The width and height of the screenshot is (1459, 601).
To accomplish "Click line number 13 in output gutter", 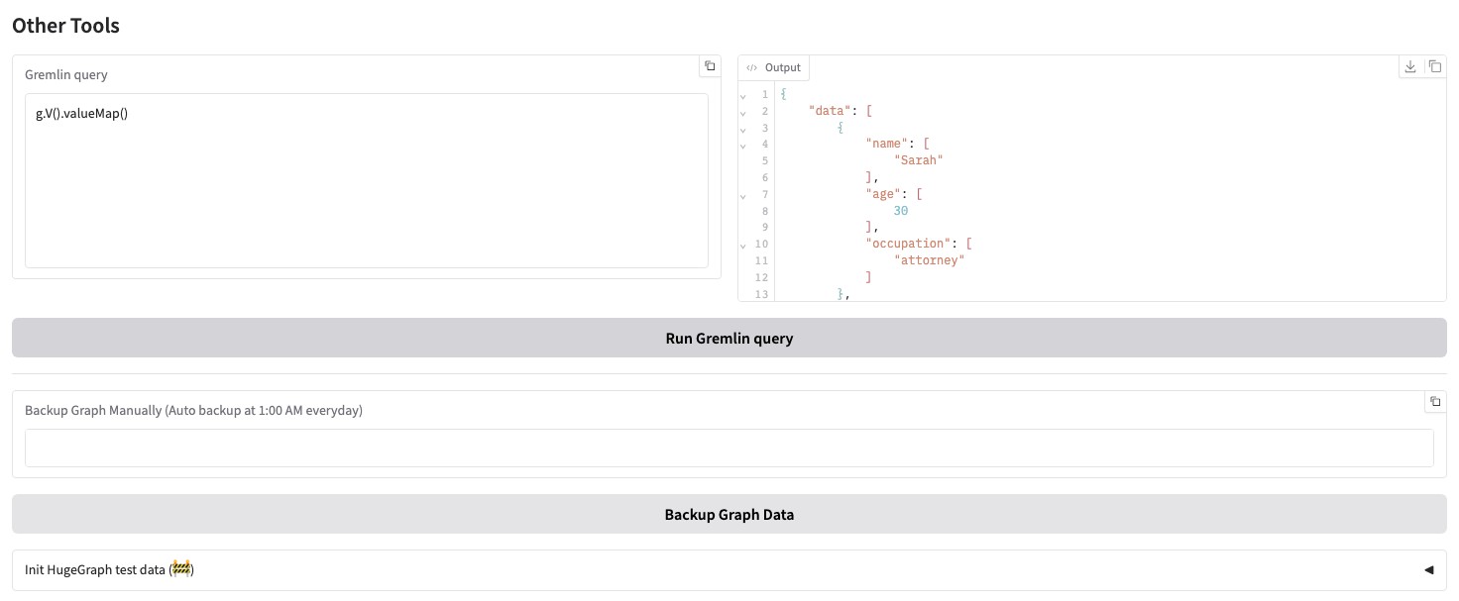I will click(x=761, y=294).
